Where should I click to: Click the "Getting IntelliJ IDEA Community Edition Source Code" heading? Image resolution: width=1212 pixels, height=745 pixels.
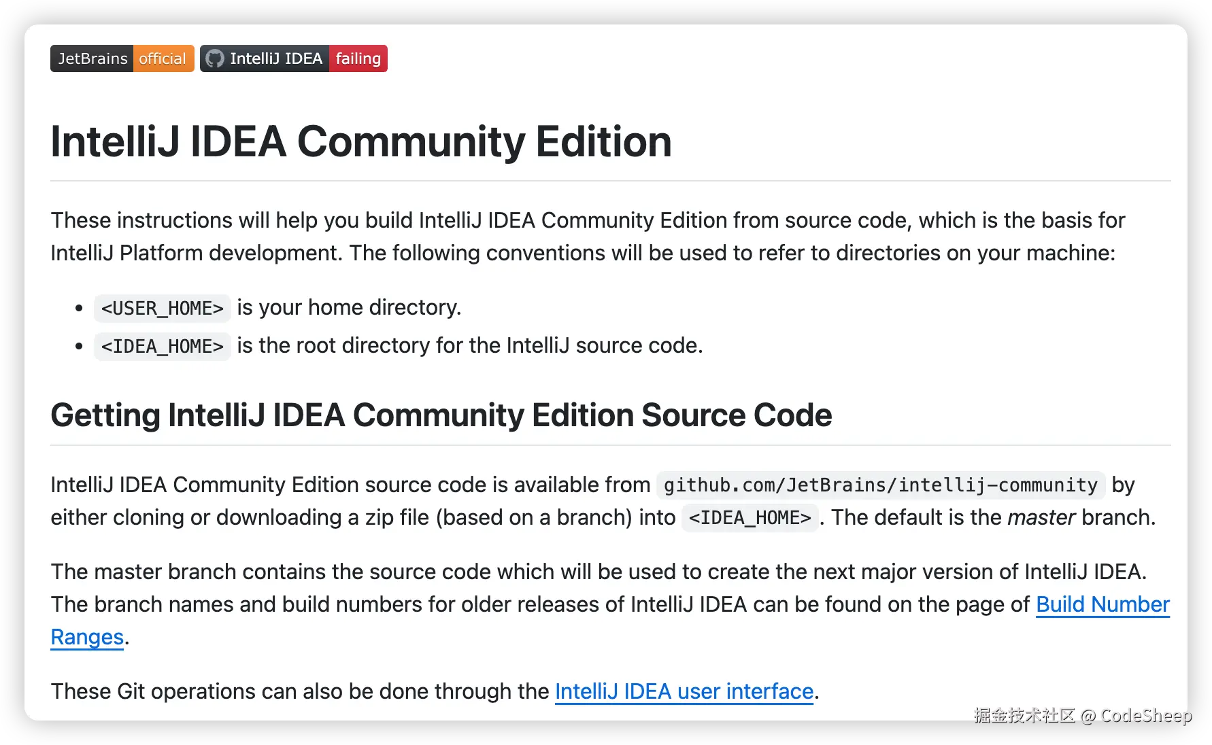click(441, 415)
